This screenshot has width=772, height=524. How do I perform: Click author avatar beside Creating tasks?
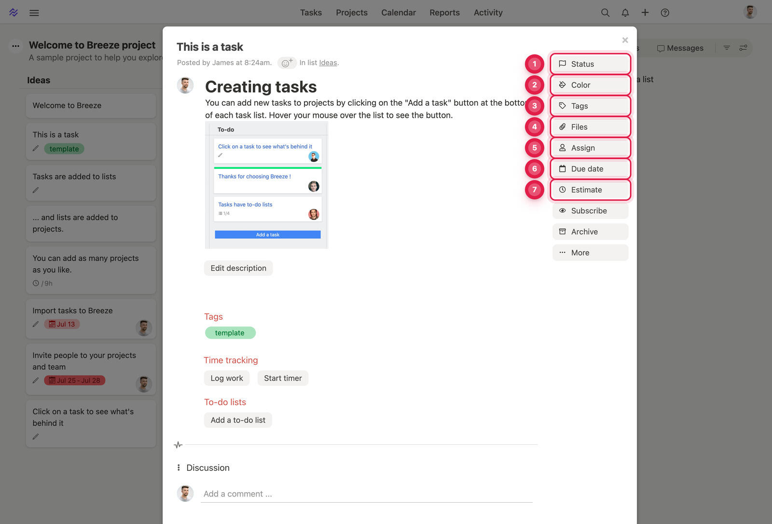coord(185,85)
